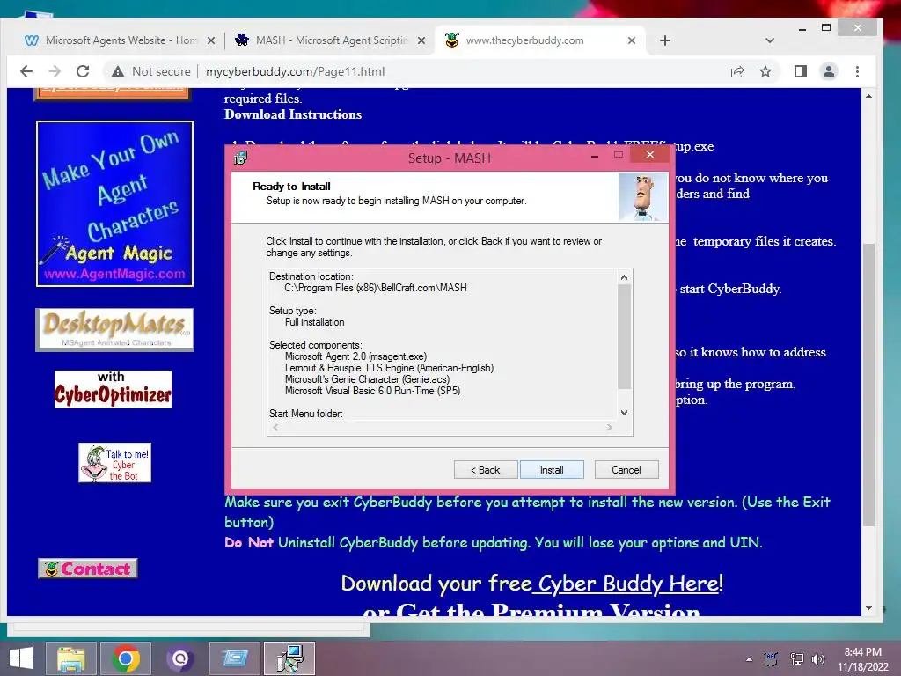
Task: Click the purple Q app taskbar icon
Action: pos(179,658)
